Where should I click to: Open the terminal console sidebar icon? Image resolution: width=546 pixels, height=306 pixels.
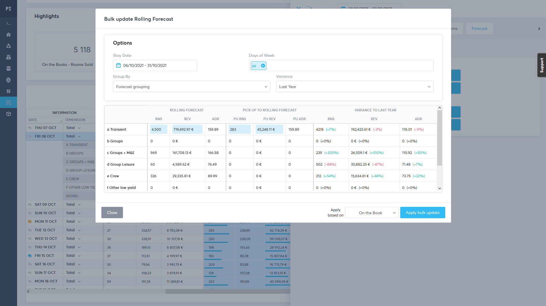pos(9,23)
